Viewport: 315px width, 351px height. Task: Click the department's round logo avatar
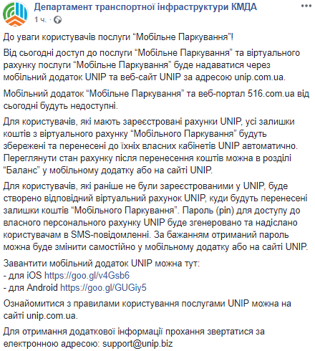click(16, 14)
